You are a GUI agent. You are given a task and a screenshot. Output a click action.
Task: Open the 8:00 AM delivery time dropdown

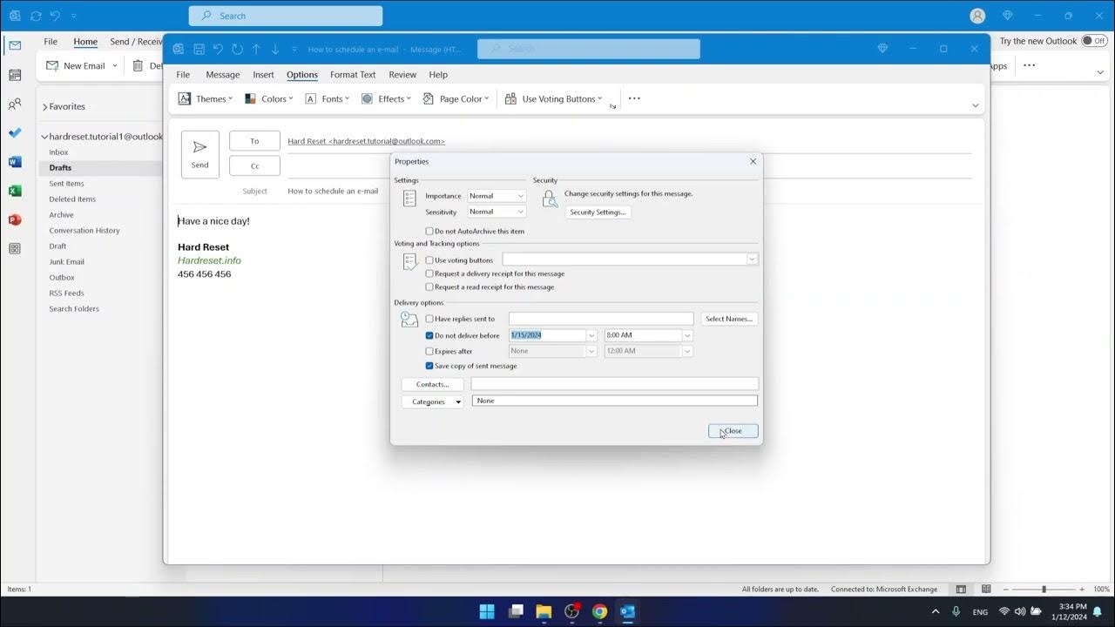pyautogui.click(x=687, y=334)
